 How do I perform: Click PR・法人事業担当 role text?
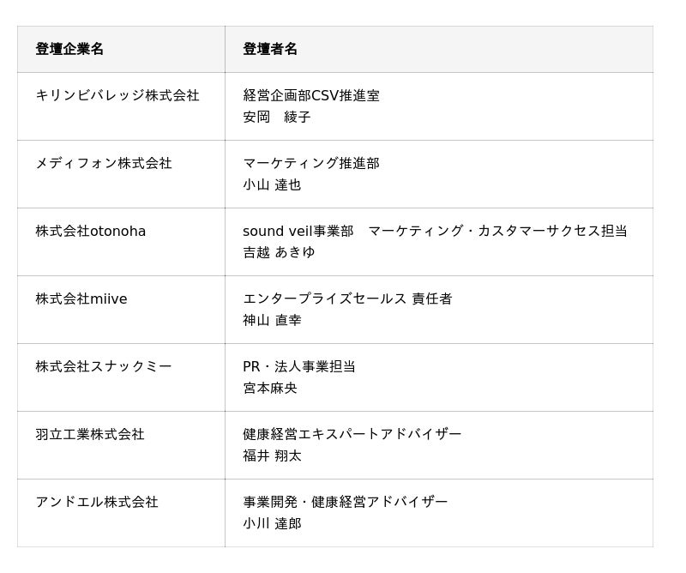298,366
